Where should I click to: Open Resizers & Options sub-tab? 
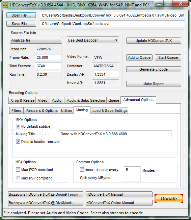click(42, 111)
